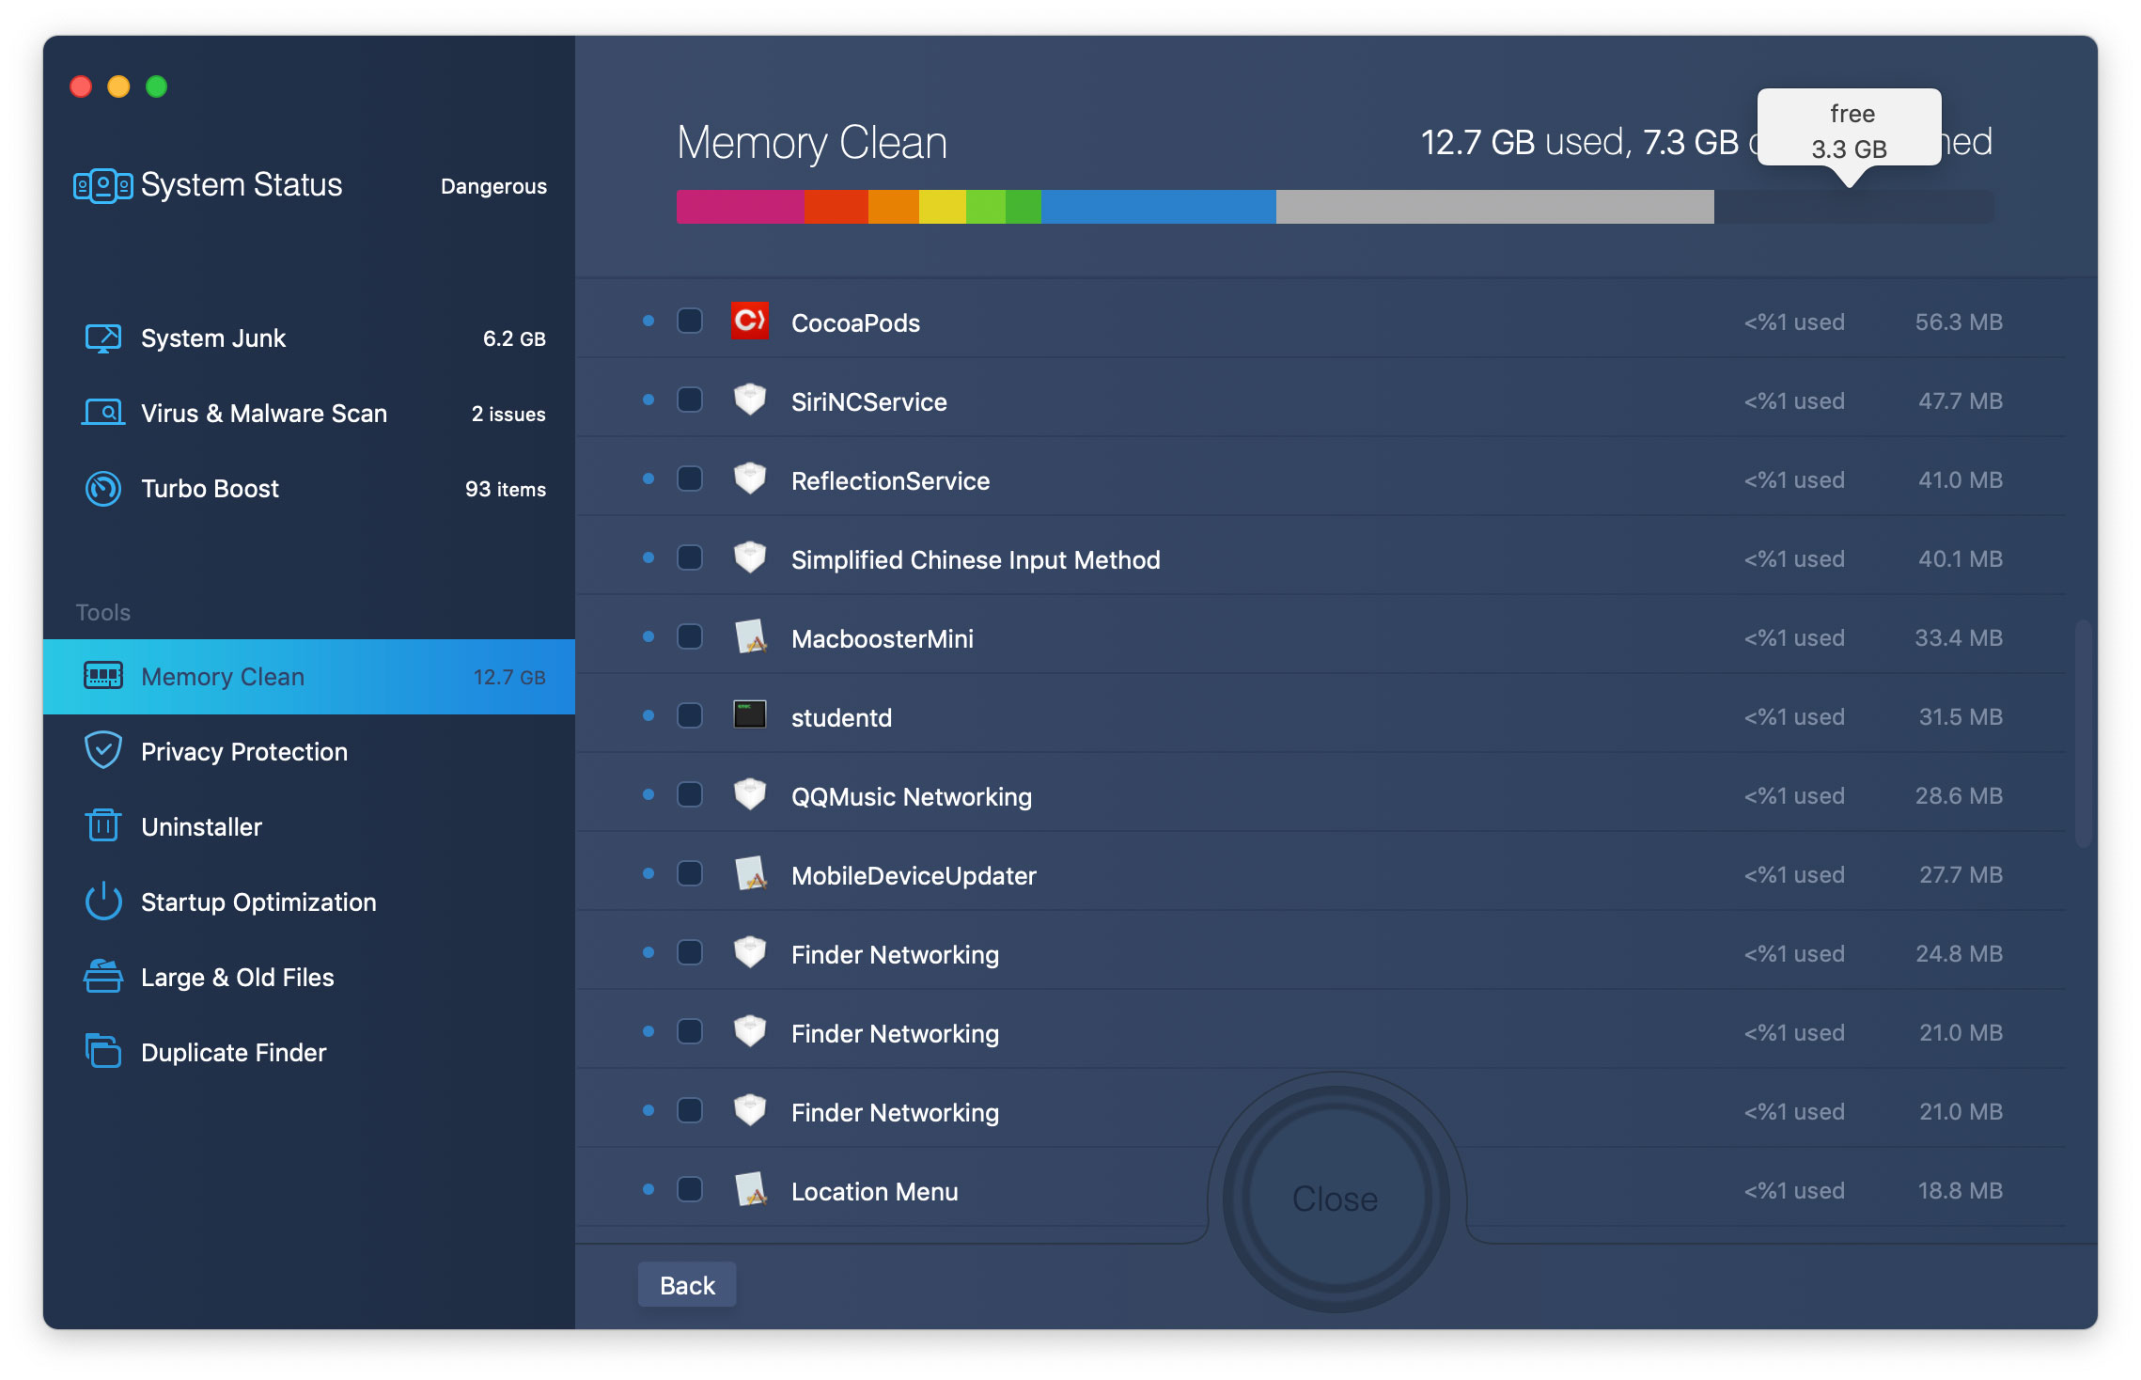Click the System Junk icon

click(103, 338)
